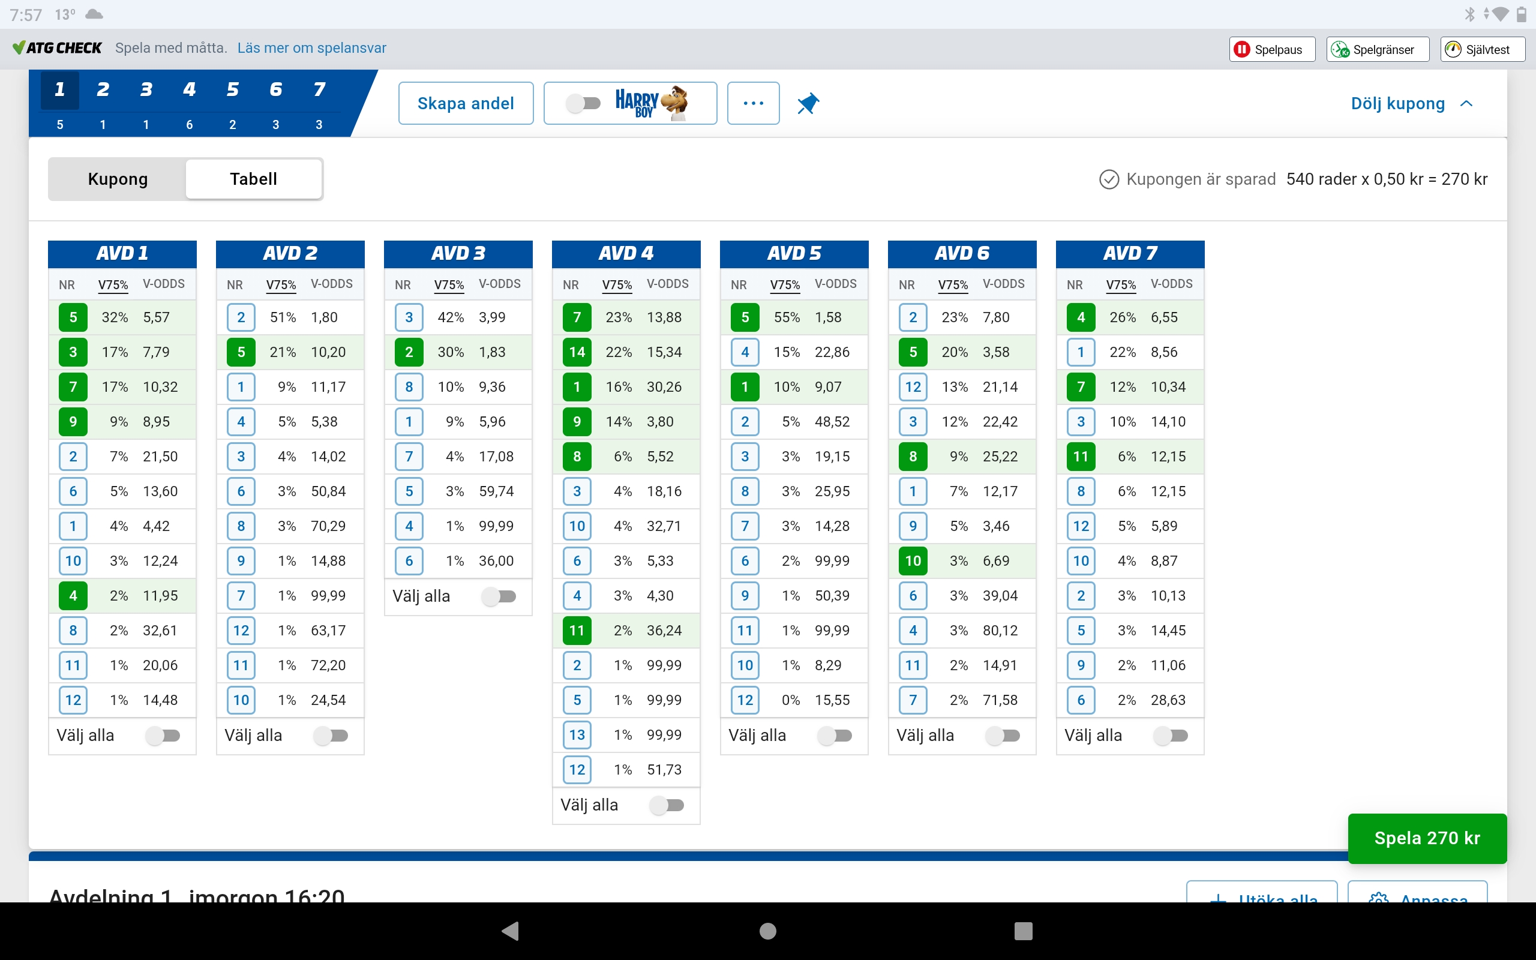Open Självtest self-test
Viewport: 1536px width, 960px height.
[1482, 50]
